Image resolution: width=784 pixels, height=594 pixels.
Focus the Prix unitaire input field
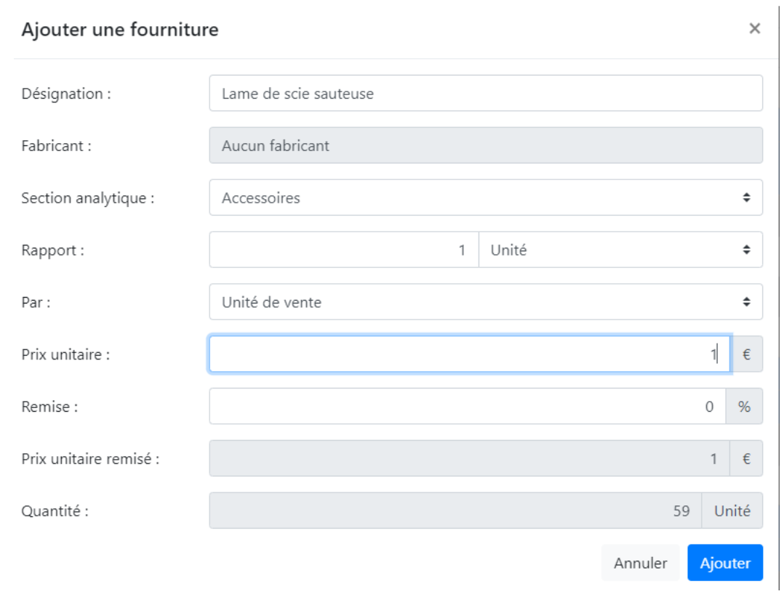point(469,354)
